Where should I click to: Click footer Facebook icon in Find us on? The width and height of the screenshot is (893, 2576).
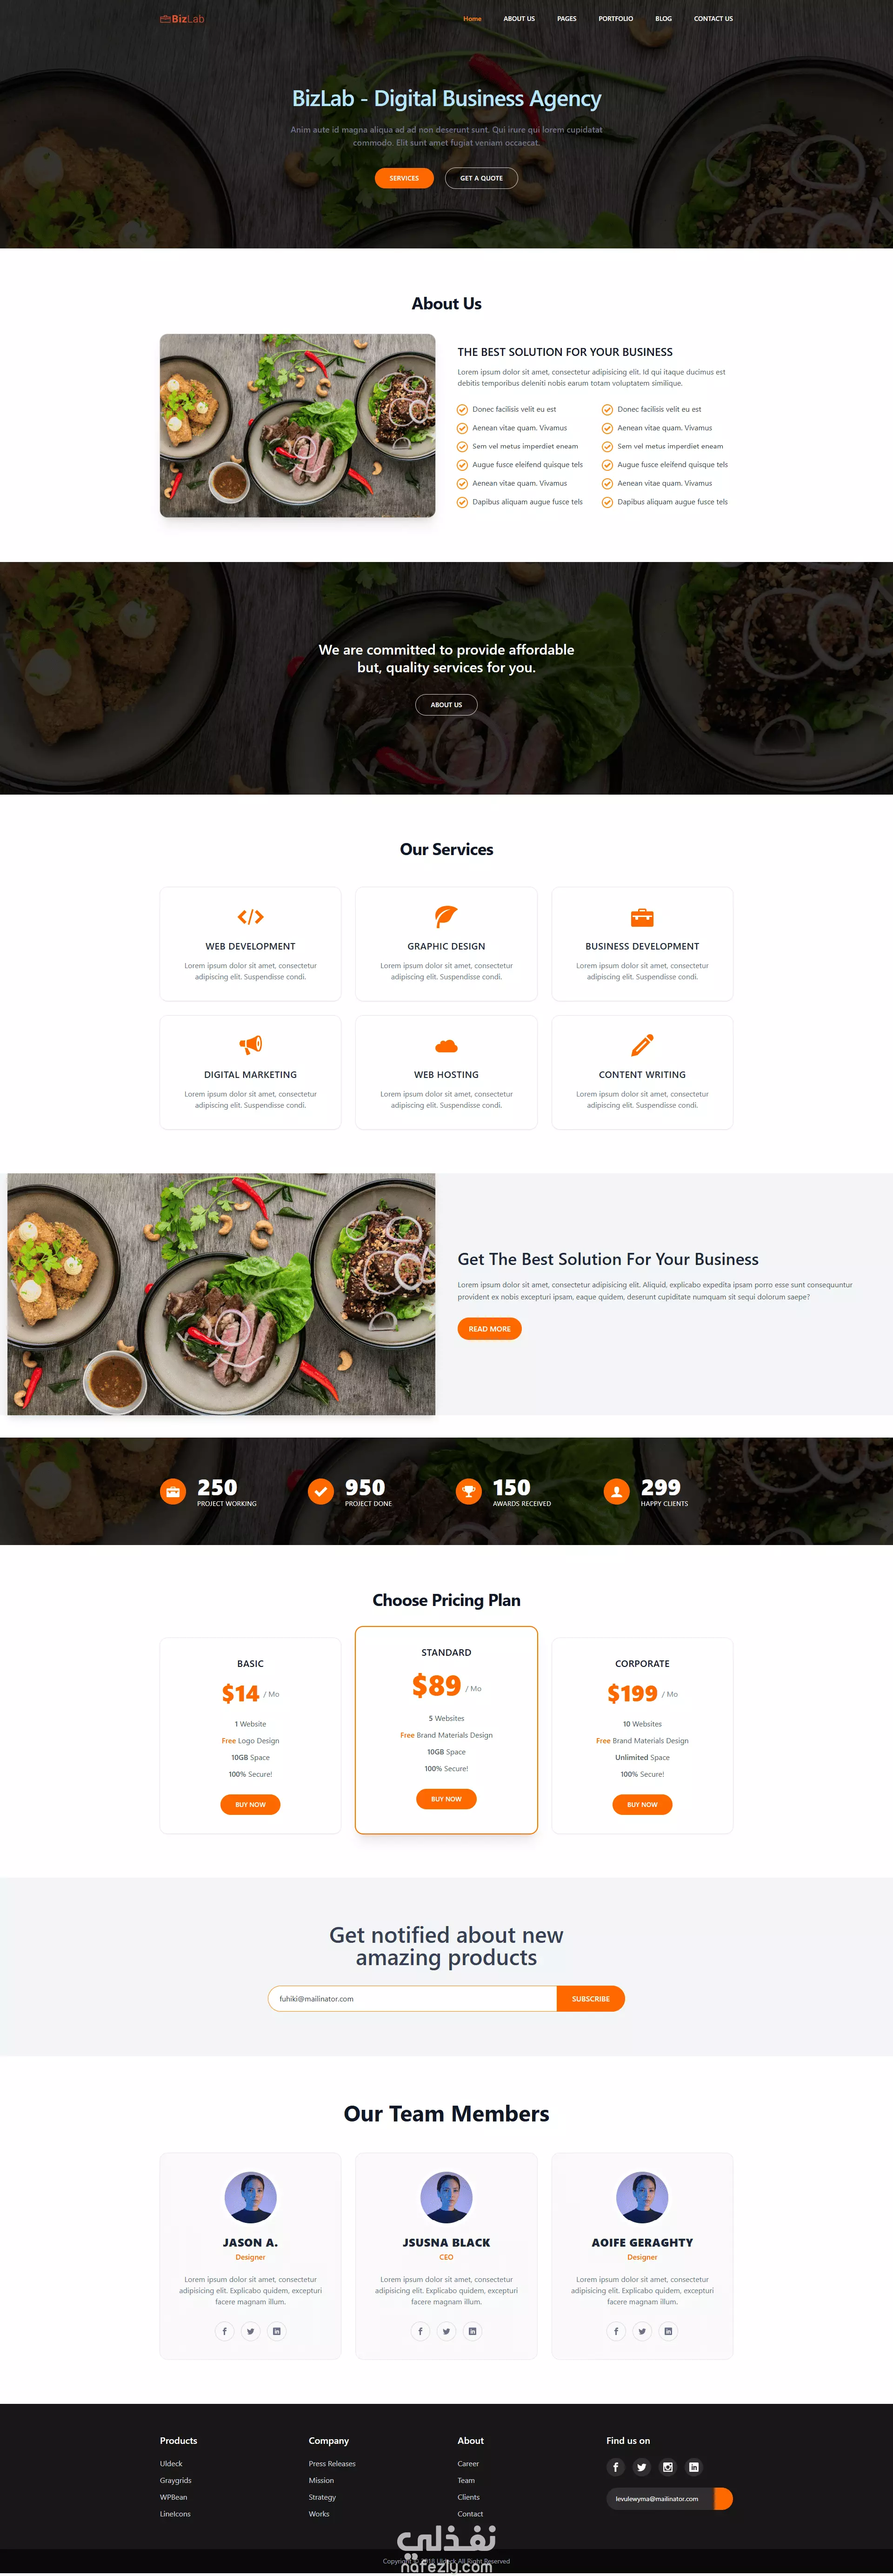(615, 2467)
